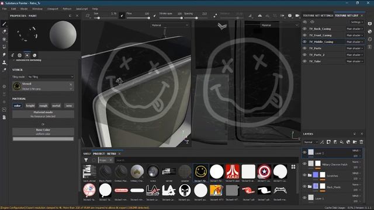
Task: Add a fill layer in Layers panel
Action: click(x=341, y=142)
